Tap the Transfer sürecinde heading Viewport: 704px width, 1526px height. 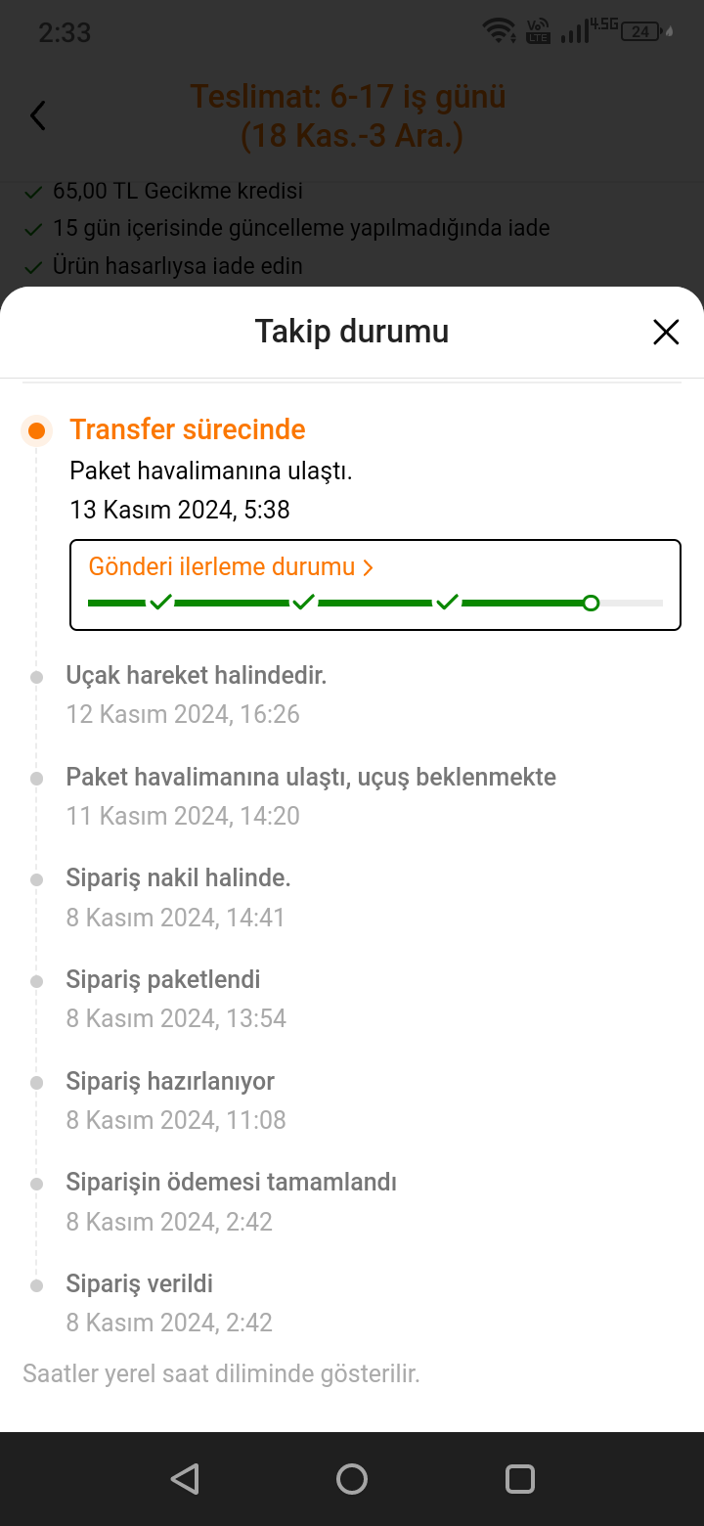(188, 429)
